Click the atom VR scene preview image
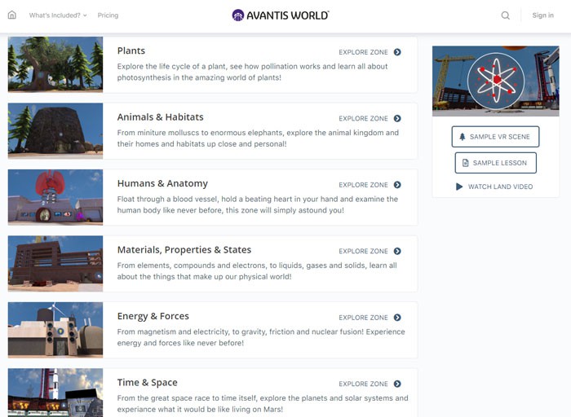This screenshot has height=417, width=571. tap(495, 81)
